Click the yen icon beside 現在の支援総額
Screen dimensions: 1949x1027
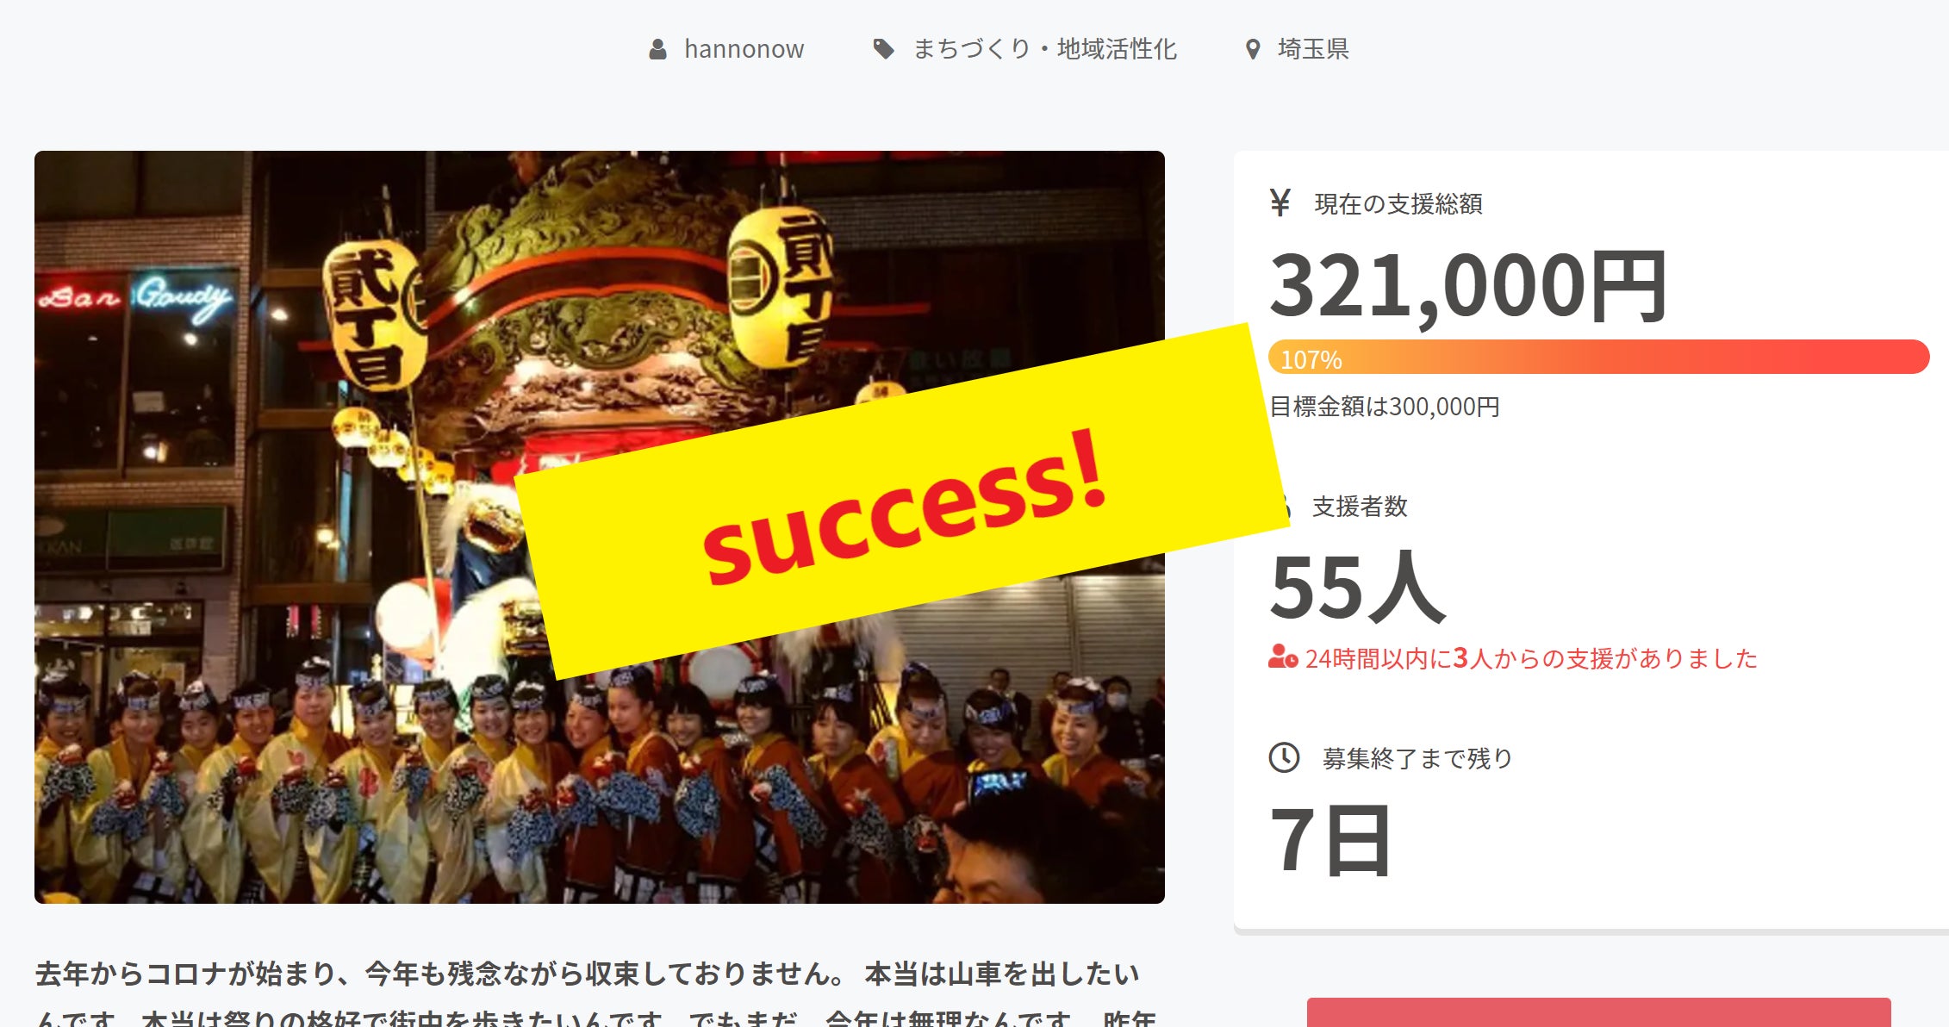1280,203
